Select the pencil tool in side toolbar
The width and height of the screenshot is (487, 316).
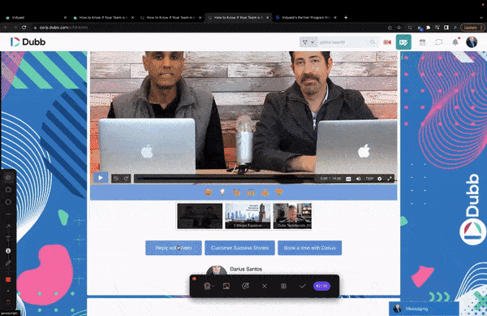[x=8, y=263]
